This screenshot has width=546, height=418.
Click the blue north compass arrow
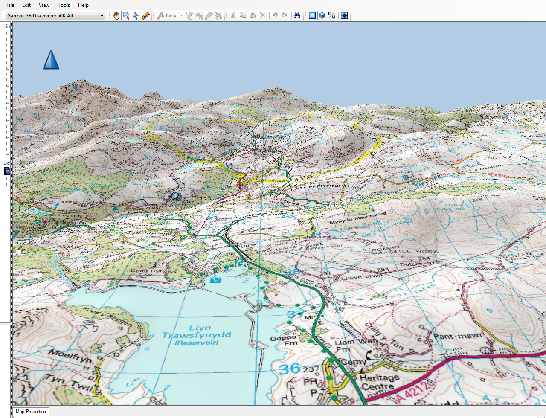click(51, 60)
